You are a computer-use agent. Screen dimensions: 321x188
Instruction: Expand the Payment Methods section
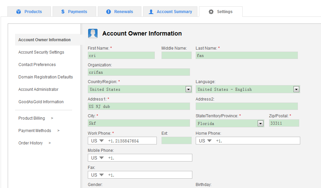(x=39, y=131)
